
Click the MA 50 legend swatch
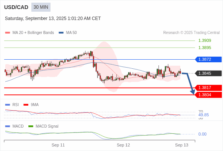coord(61,33)
